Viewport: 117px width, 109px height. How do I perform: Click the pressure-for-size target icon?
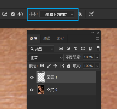91,14
